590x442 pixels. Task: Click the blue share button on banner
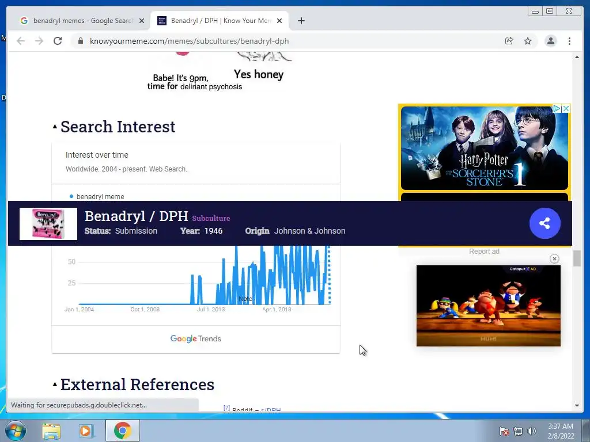pyautogui.click(x=545, y=223)
